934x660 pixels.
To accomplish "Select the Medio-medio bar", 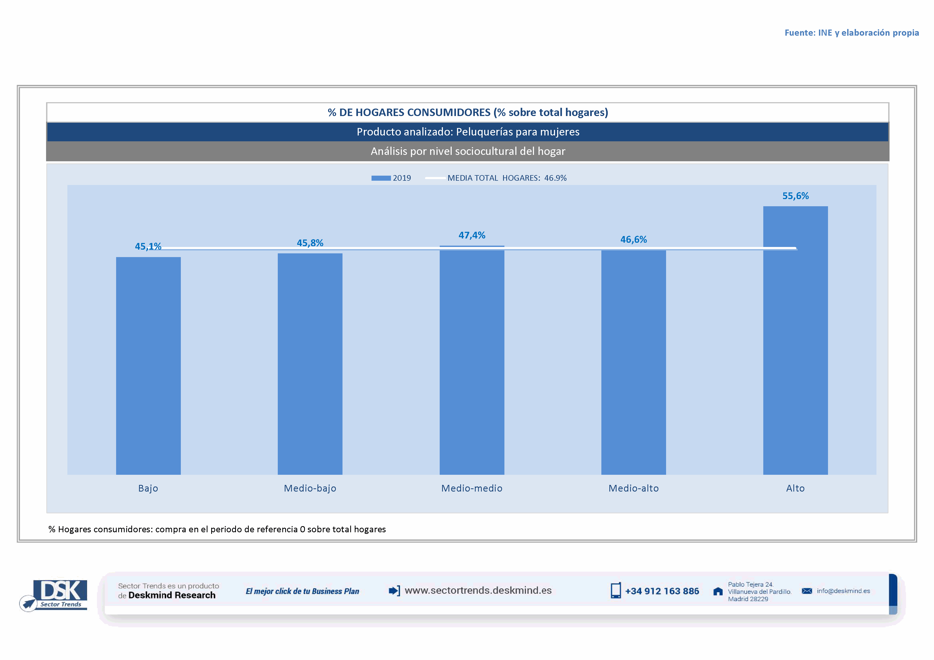I will point(472,362).
